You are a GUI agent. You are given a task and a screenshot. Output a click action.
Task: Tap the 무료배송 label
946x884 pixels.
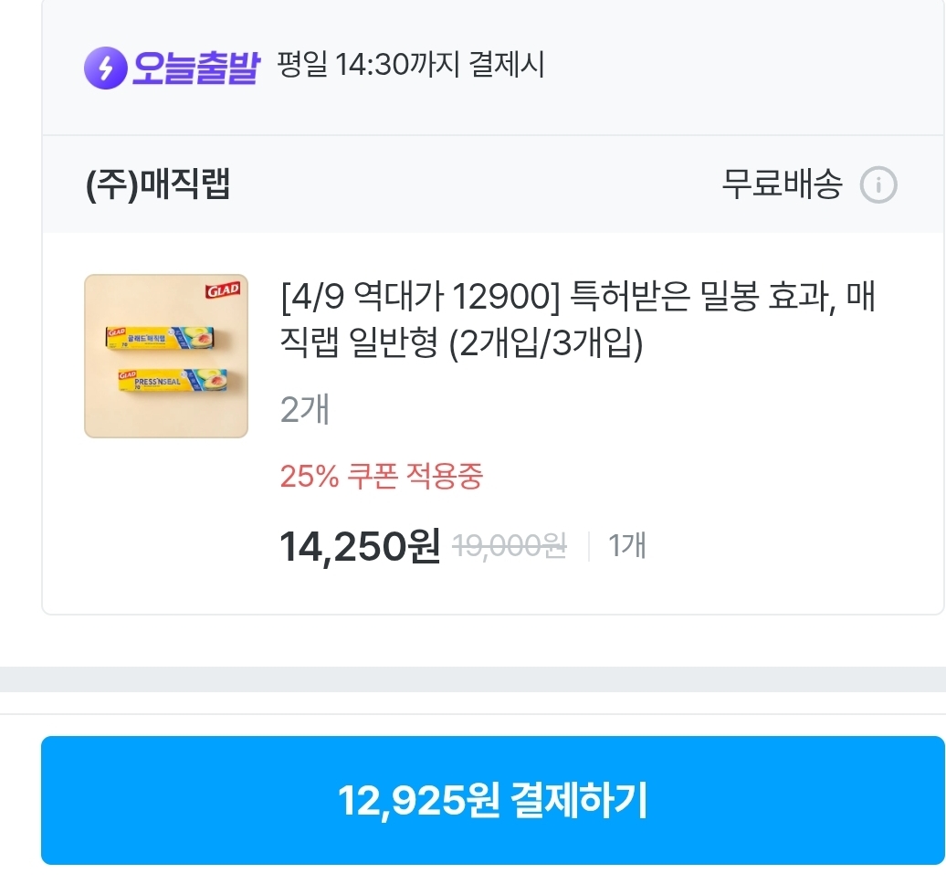point(782,184)
